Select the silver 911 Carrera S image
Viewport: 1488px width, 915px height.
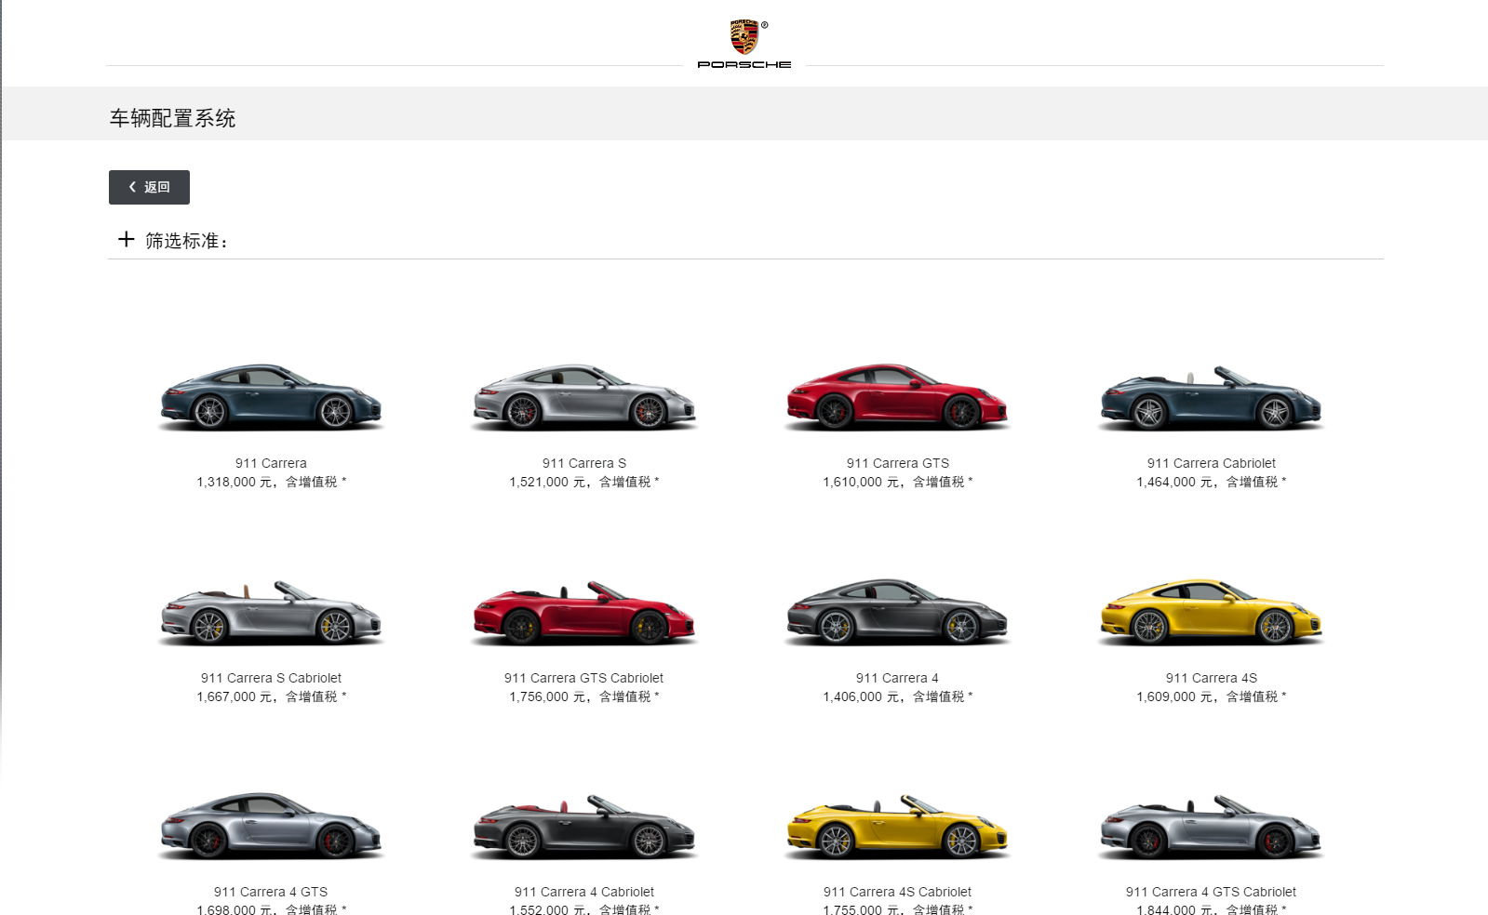pos(584,398)
